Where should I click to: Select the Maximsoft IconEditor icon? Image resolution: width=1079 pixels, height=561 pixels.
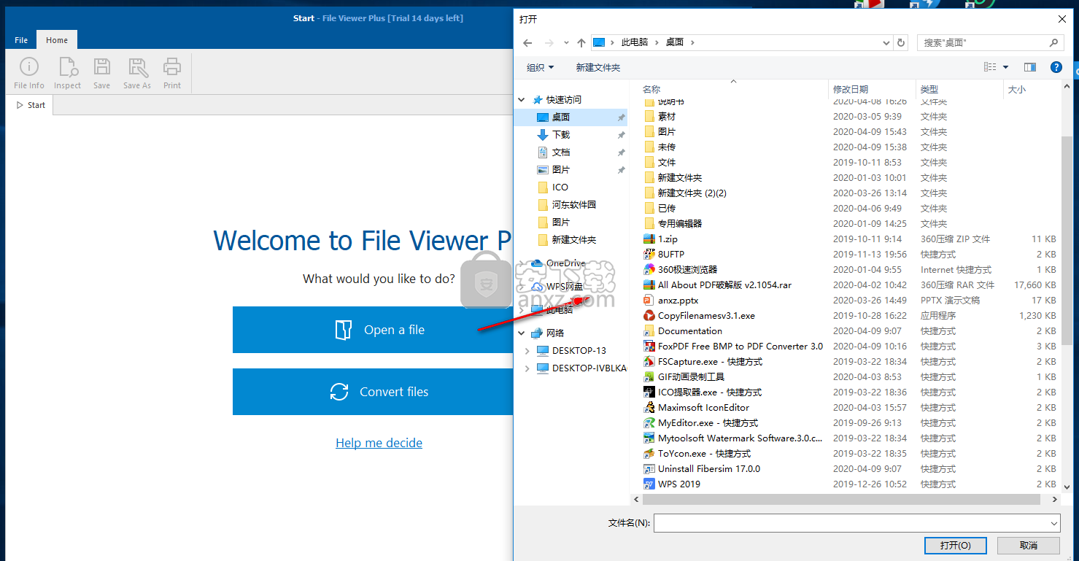(x=649, y=408)
